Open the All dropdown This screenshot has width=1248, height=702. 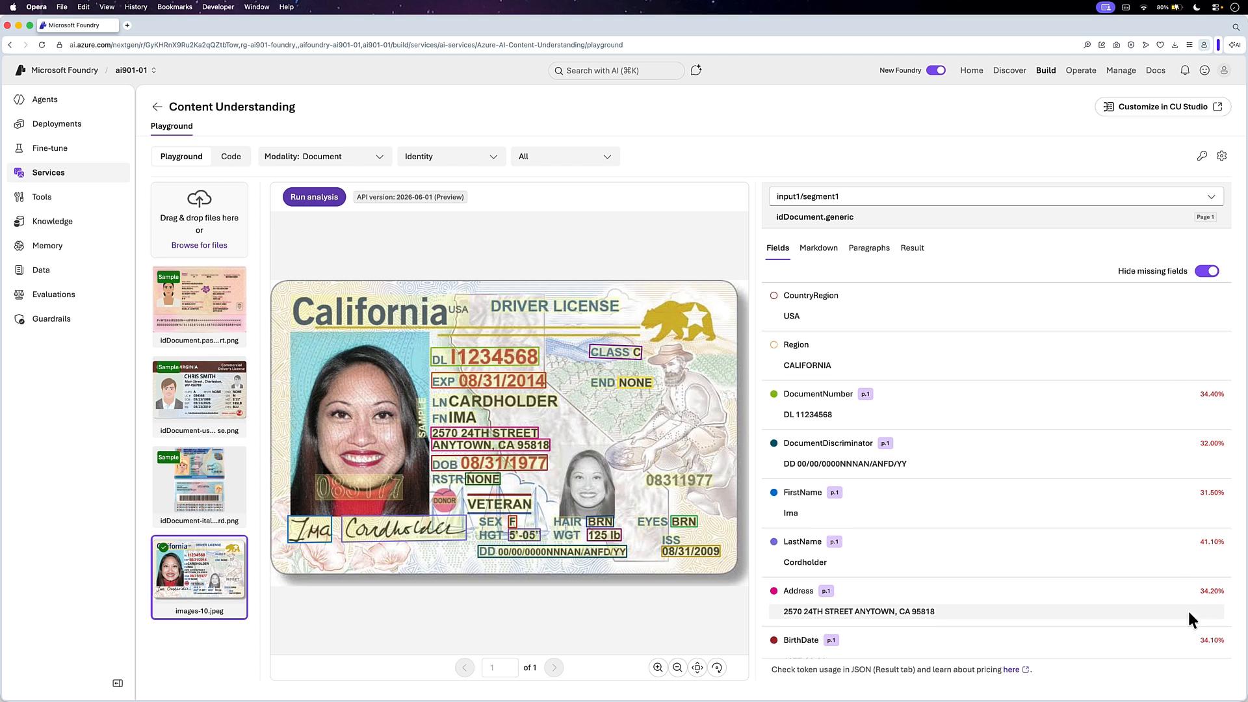tap(565, 157)
